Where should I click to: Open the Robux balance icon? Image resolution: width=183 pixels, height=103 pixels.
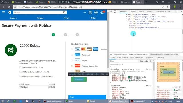(96, 13)
